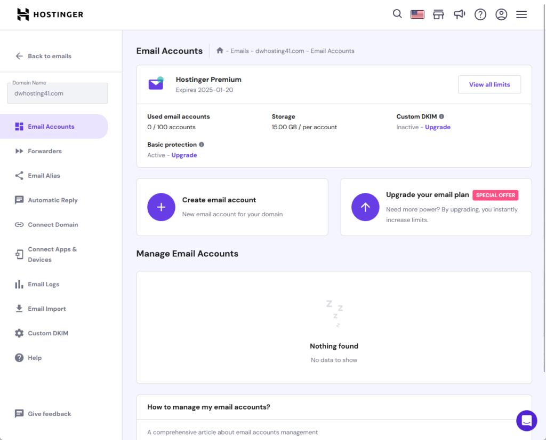Viewport: 546px width, 440px height.
Task: Click the page vertical scrollbar
Action: 544,188
